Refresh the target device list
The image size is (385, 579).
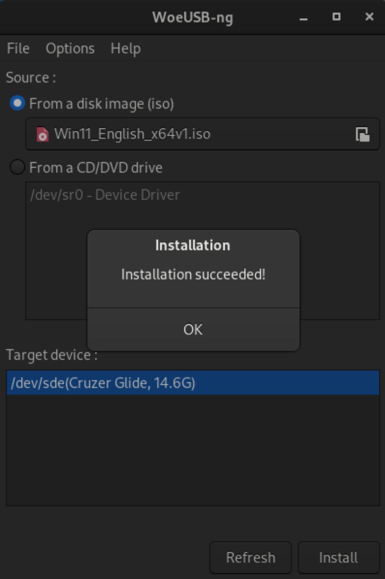click(251, 557)
